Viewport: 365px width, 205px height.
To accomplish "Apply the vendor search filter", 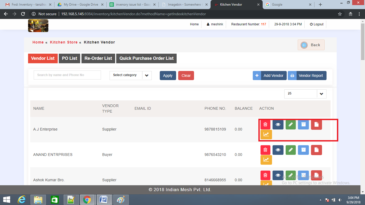I will coord(168,76).
